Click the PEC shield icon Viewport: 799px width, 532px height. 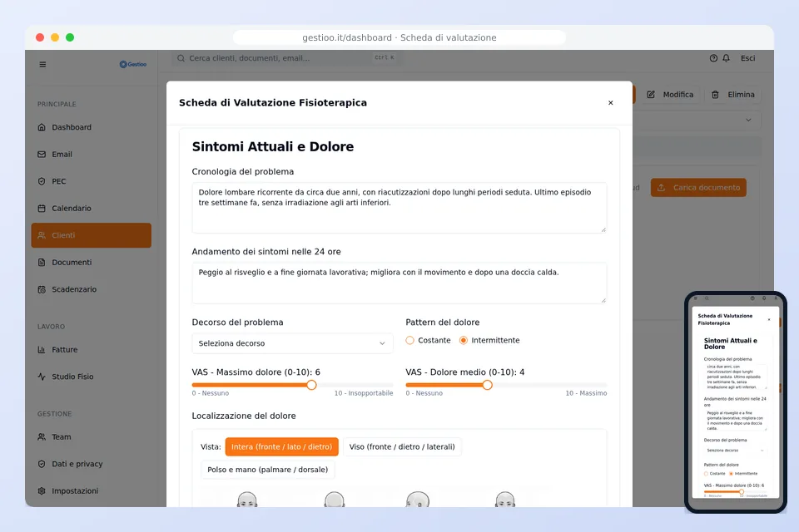[x=42, y=181]
